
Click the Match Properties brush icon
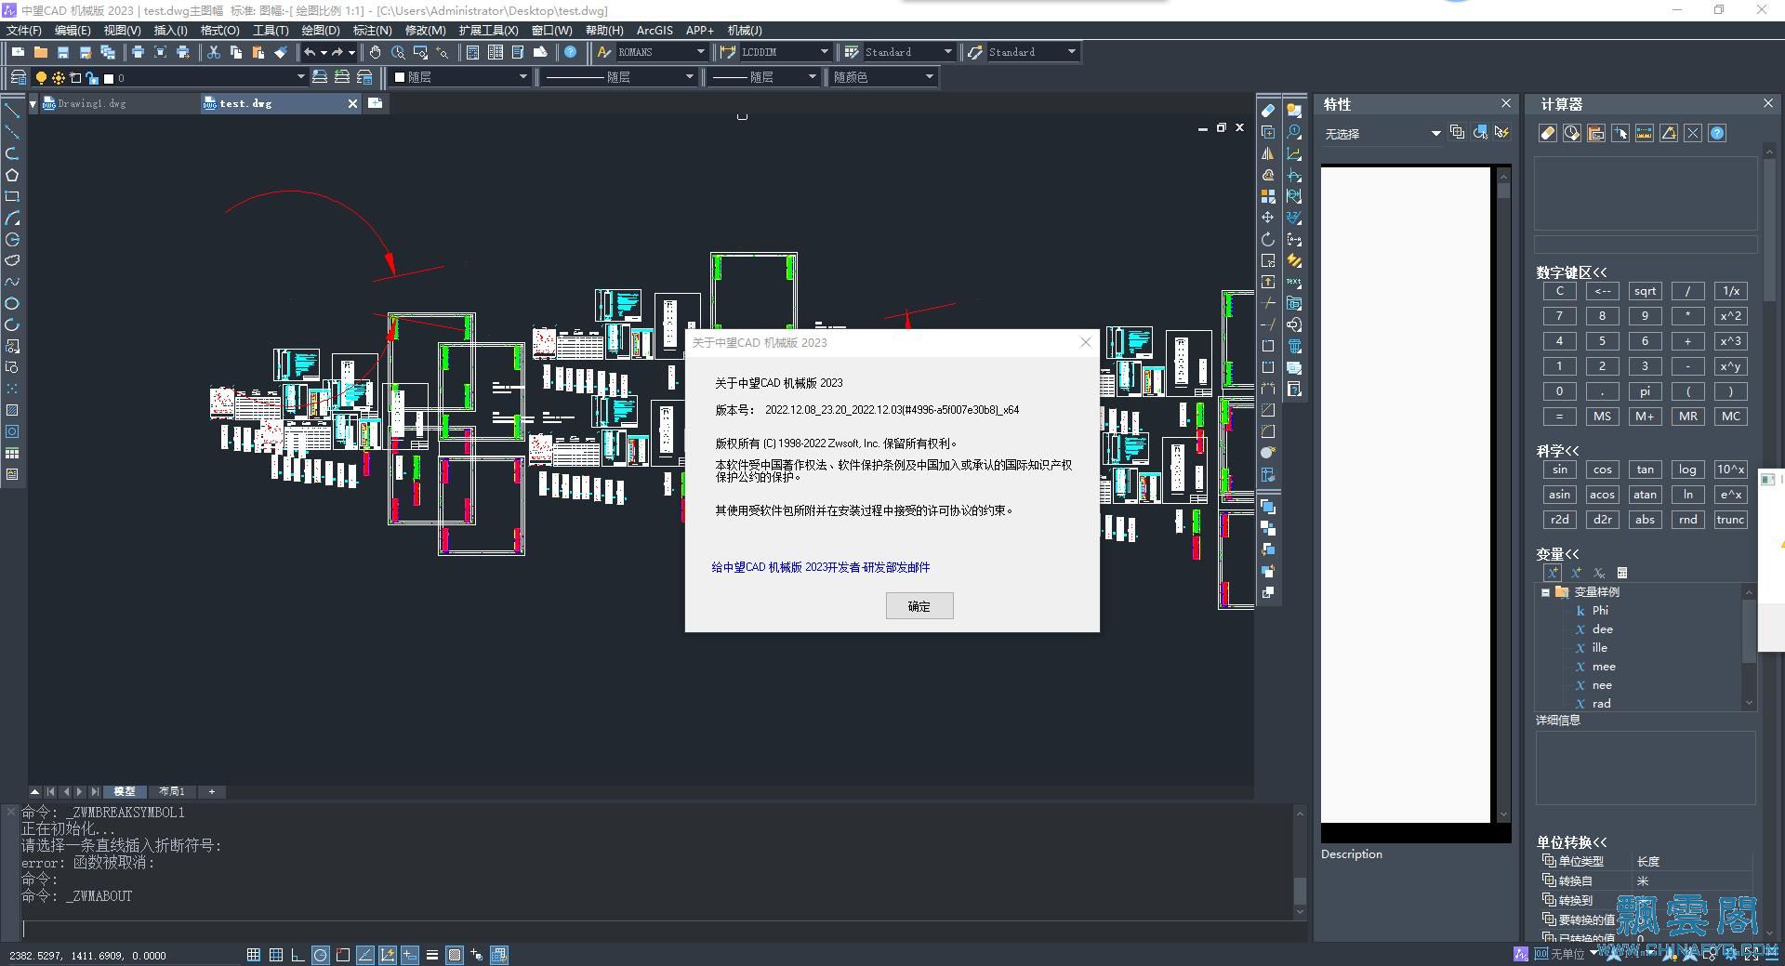281,52
